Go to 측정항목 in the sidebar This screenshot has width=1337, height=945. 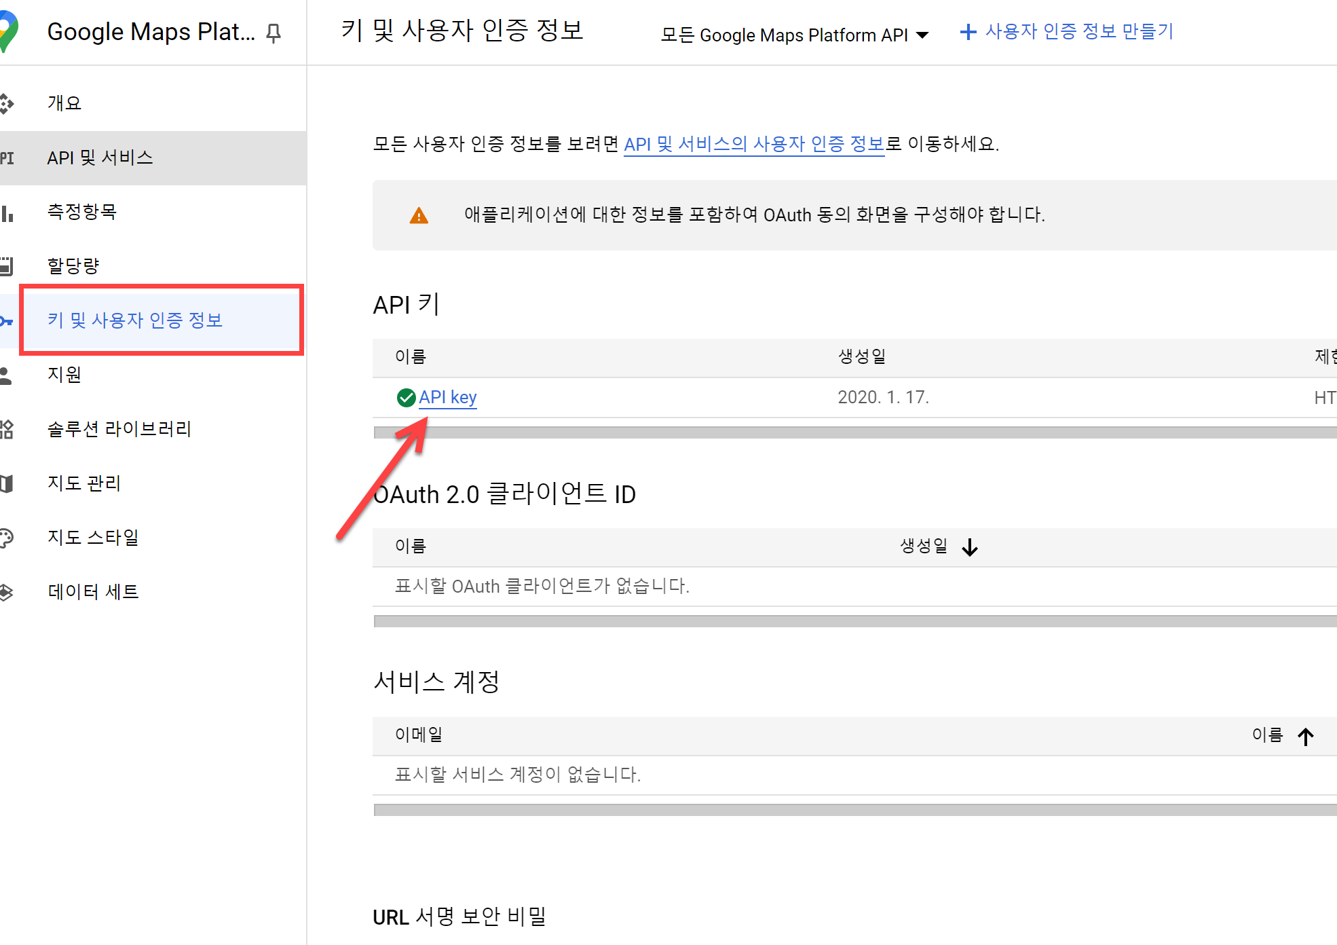[x=81, y=212]
